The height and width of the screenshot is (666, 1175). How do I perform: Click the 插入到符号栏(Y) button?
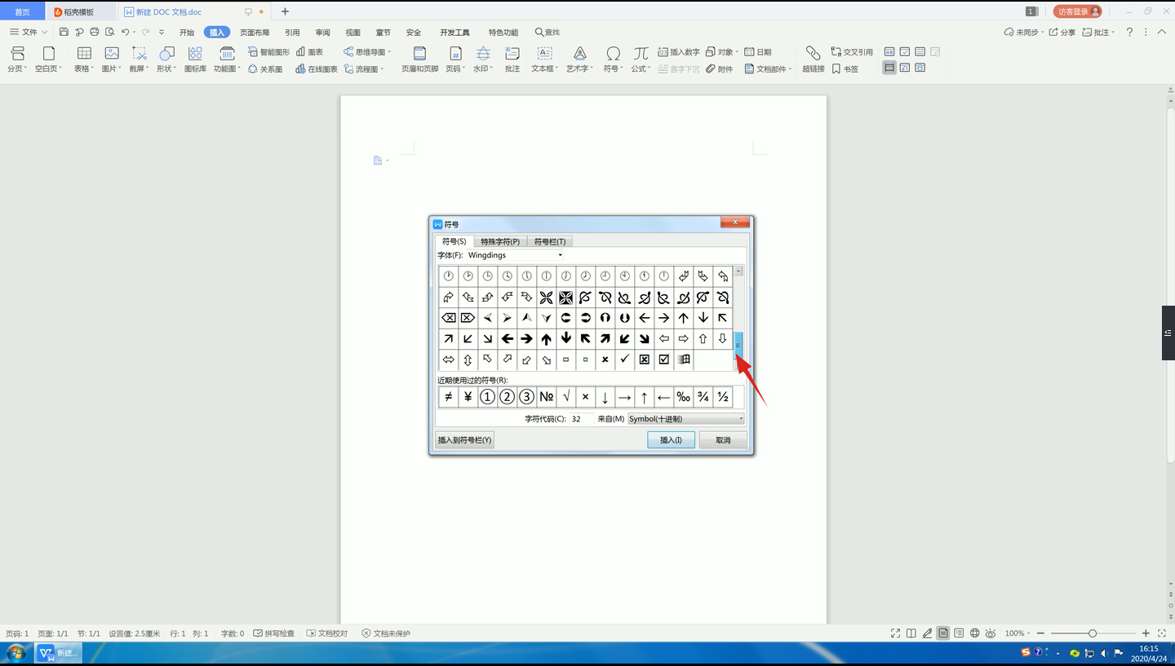[464, 439]
